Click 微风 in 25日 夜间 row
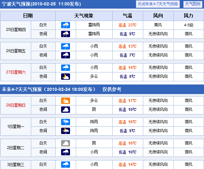 (189, 34)
